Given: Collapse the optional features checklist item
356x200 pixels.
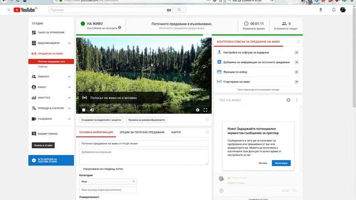Looking at the screenshot, I should (x=296, y=72).
